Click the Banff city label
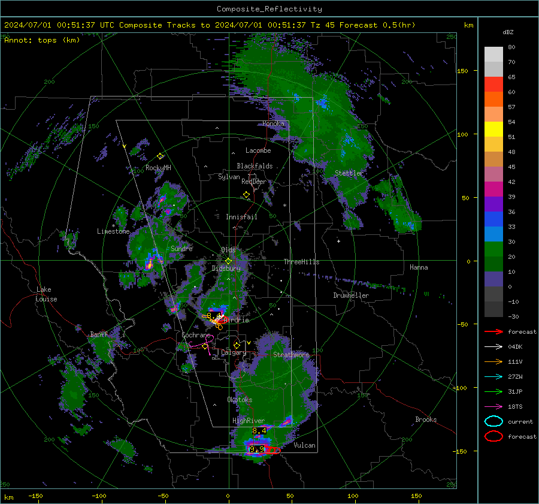Screen dimensions: 539x504 click(x=99, y=334)
